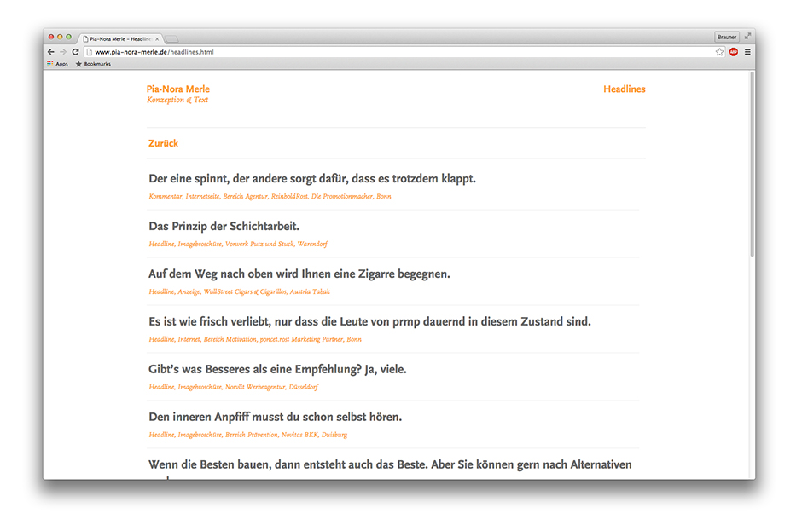Open the Adblock Plus extension icon
Image resolution: width=802 pixels, height=525 pixels.
[734, 52]
